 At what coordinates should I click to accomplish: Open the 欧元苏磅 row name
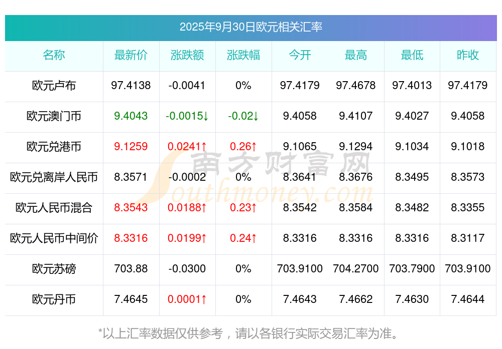pos(54,269)
